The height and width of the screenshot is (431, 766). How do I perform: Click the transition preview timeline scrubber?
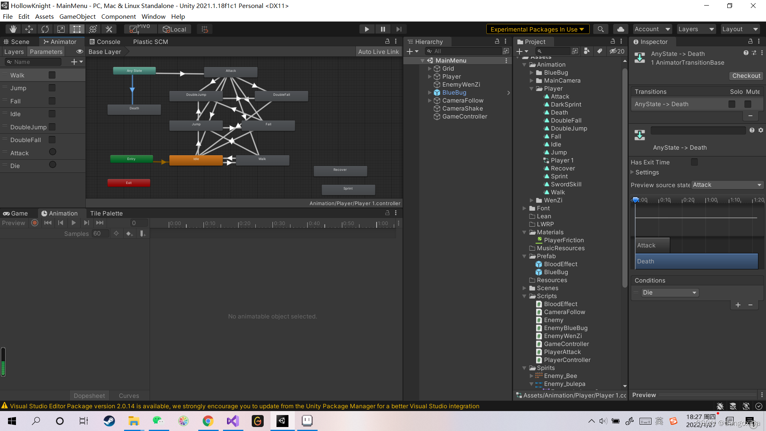click(x=636, y=200)
